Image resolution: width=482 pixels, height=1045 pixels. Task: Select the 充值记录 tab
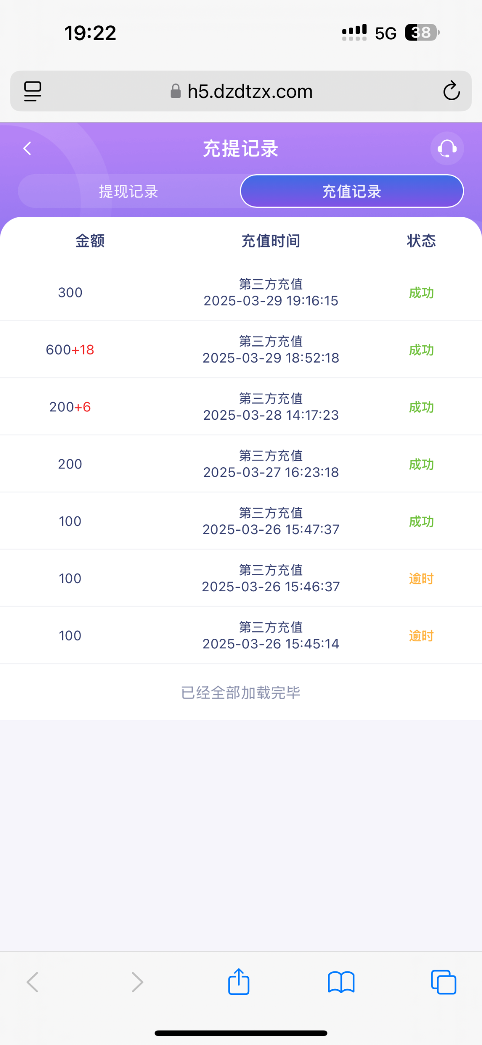point(351,192)
